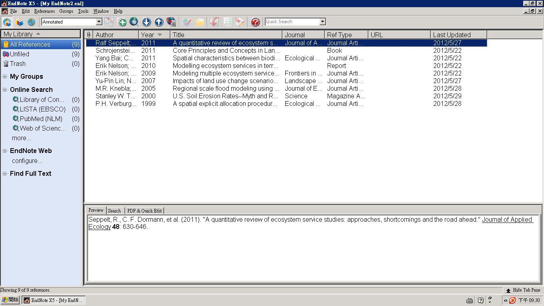Click Hide Tab Pane button
The width and height of the screenshot is (544, 306).
click(523, 290)
